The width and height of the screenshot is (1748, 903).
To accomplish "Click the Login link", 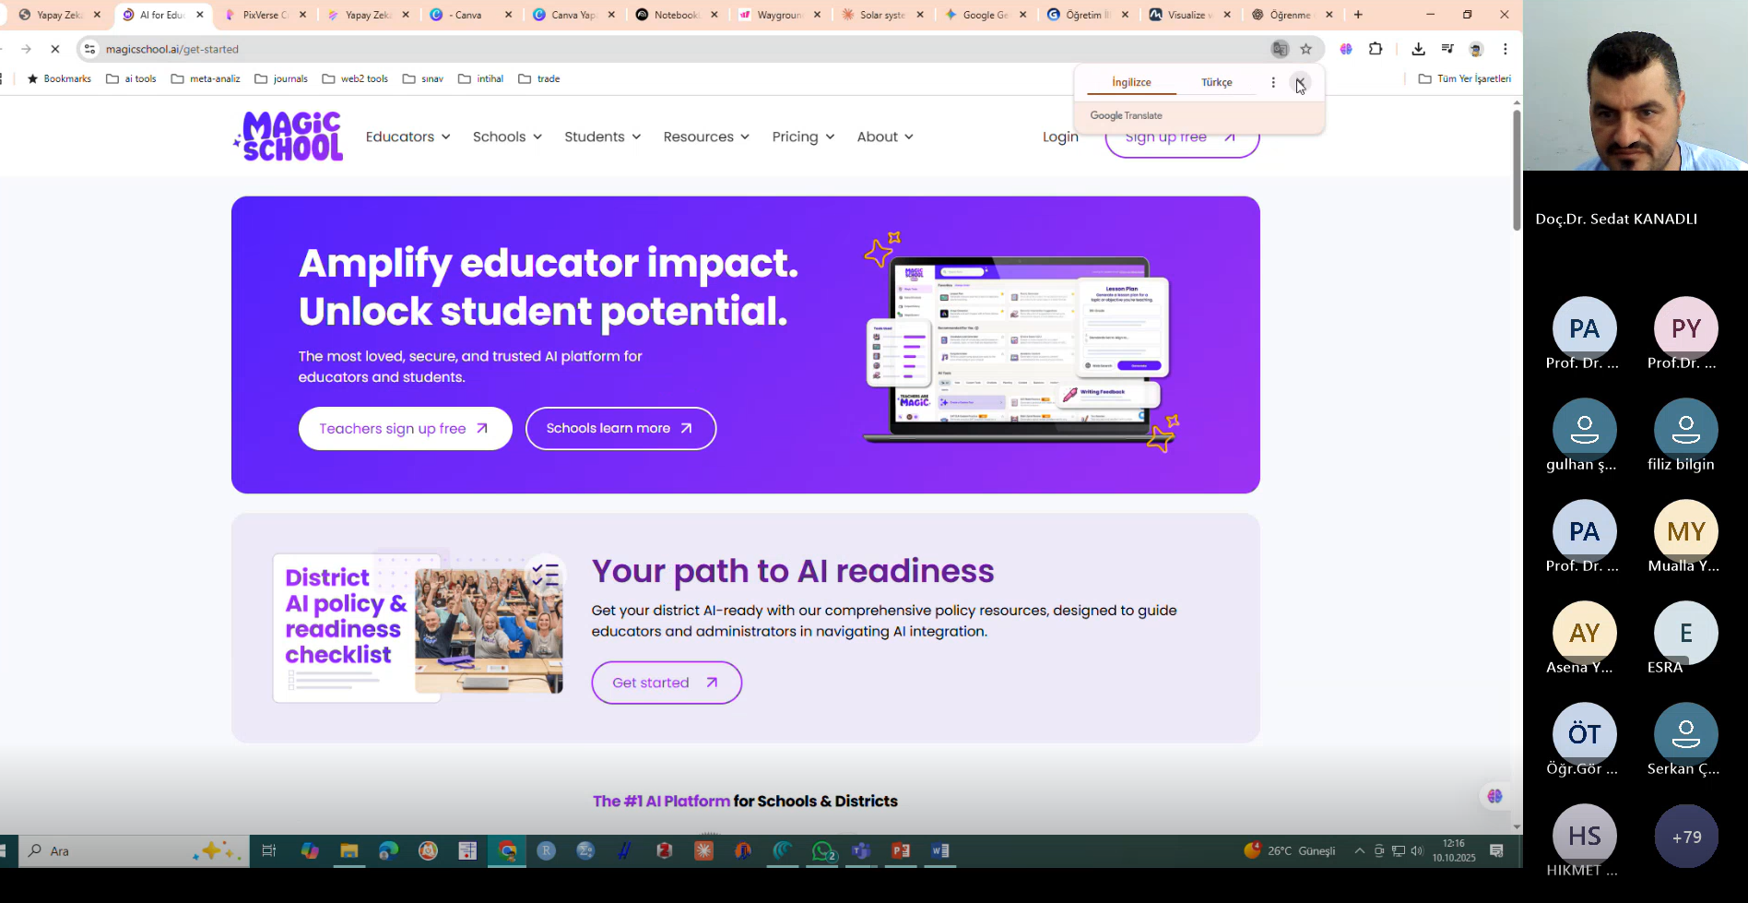I will (1060, 137).
